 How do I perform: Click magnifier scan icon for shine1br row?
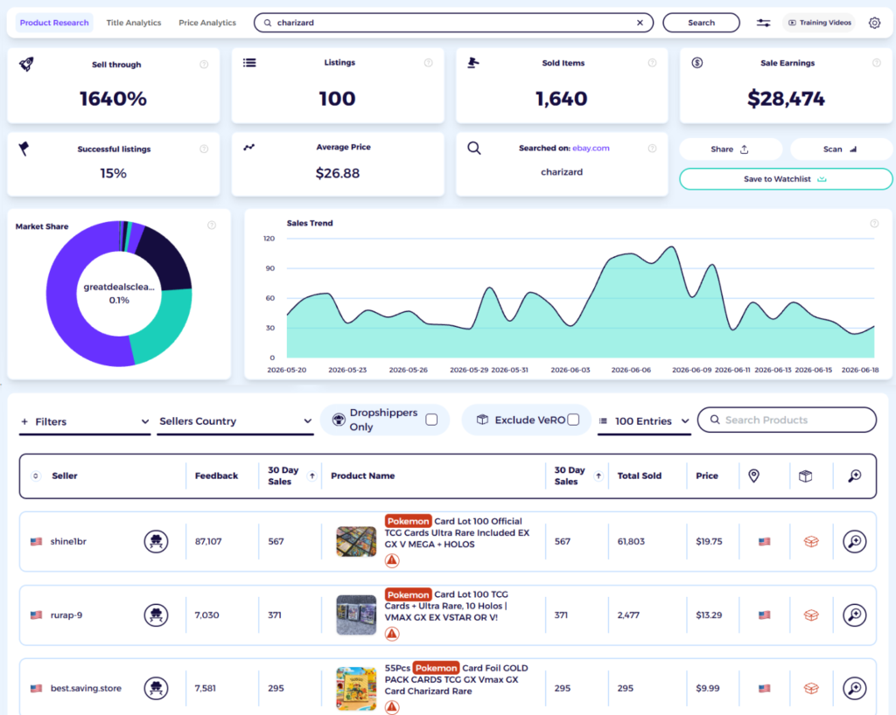coord(855,541)
